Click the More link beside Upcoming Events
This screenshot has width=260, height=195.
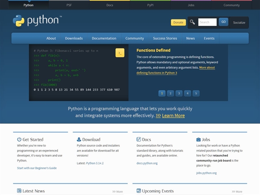tap(237, 192)
